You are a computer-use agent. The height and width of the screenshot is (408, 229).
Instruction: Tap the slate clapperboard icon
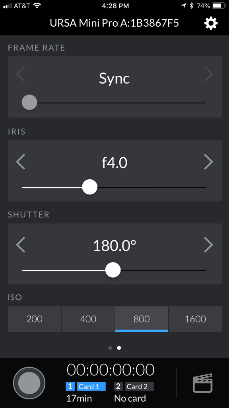[204, 383]
